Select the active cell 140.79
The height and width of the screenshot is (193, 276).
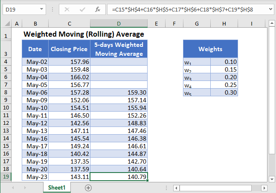tap(119, 176)
